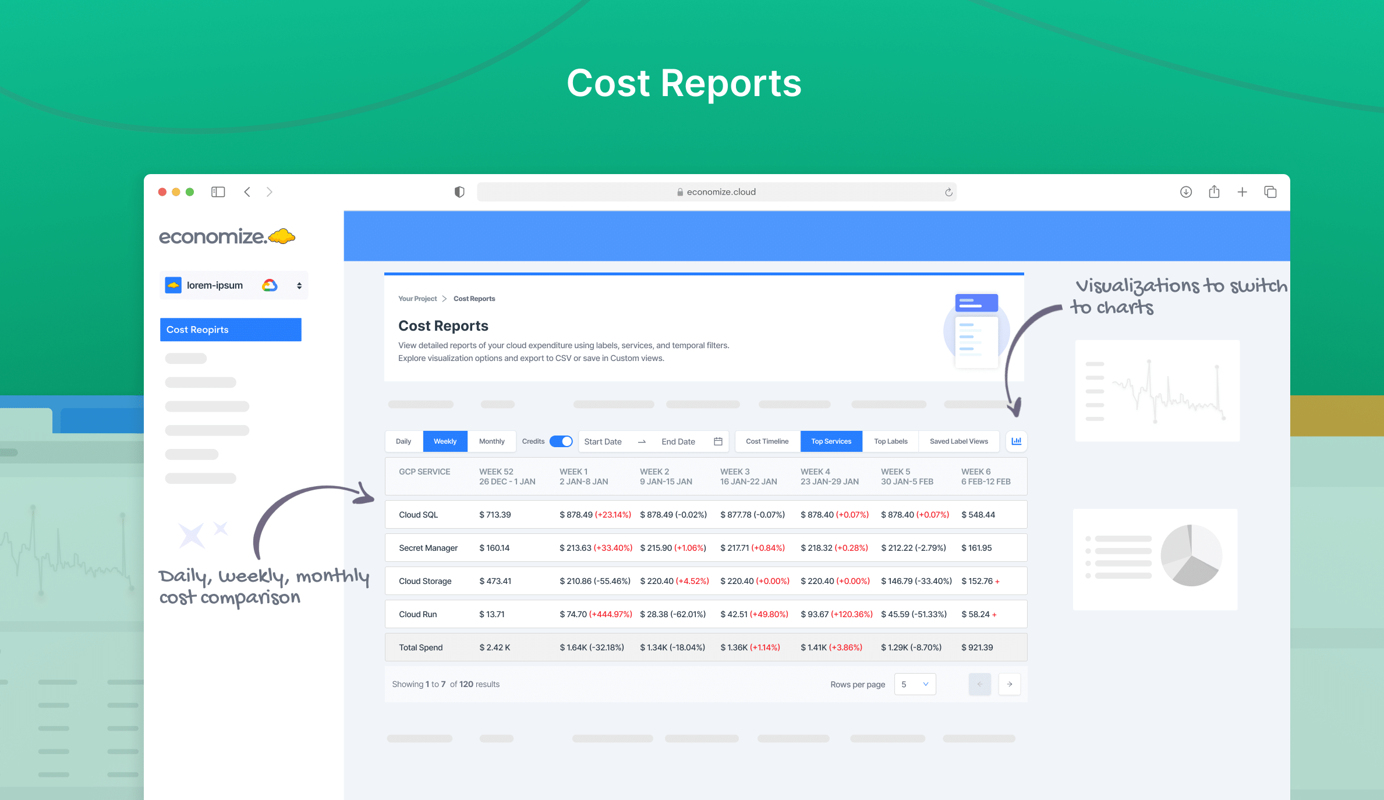Click the Your Project breadcrumb link
Screen dimensions: 1384x800
[x=417, y=299]
